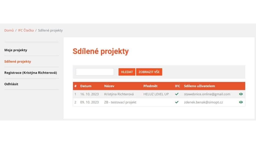Click Odhlásit to log out
256x144 pixels.
pos(11,84)
